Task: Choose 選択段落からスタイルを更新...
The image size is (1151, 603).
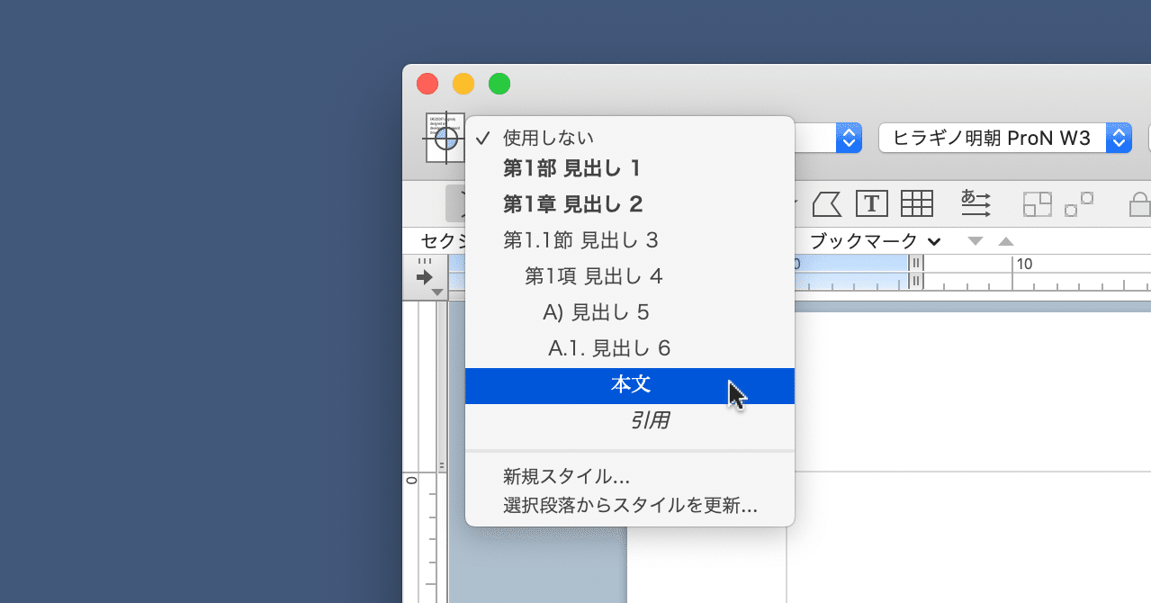Action: point(630,506)
